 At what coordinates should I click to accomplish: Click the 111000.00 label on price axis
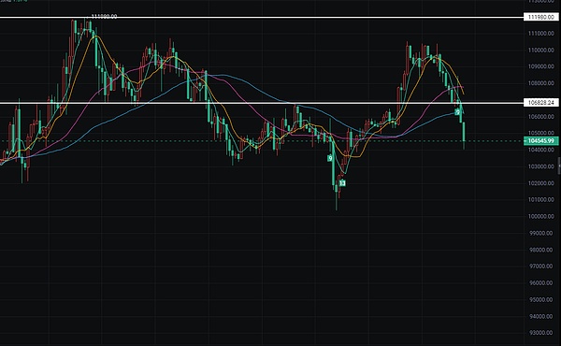pos(540,34)
